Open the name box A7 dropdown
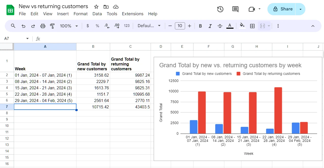324x168 pixels. coord(28,39)
